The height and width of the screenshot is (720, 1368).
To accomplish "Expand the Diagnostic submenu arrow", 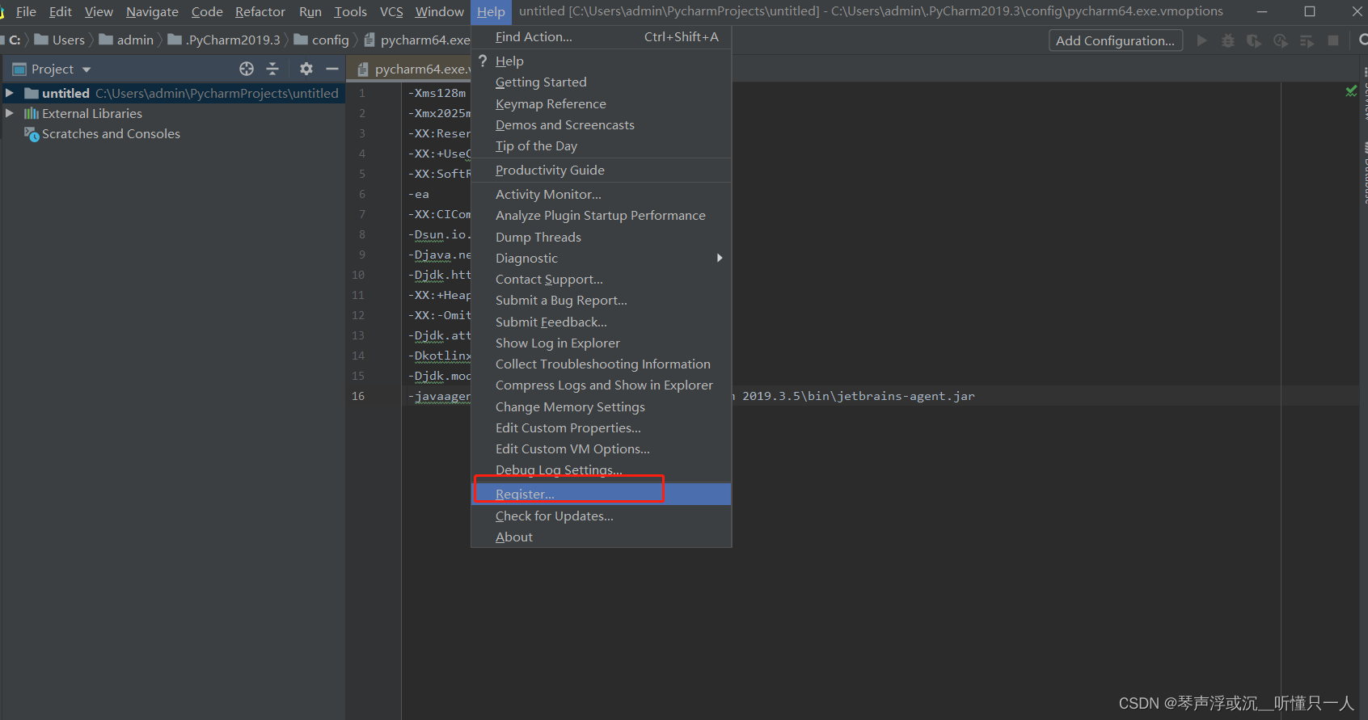I will [x=719, y=258].
